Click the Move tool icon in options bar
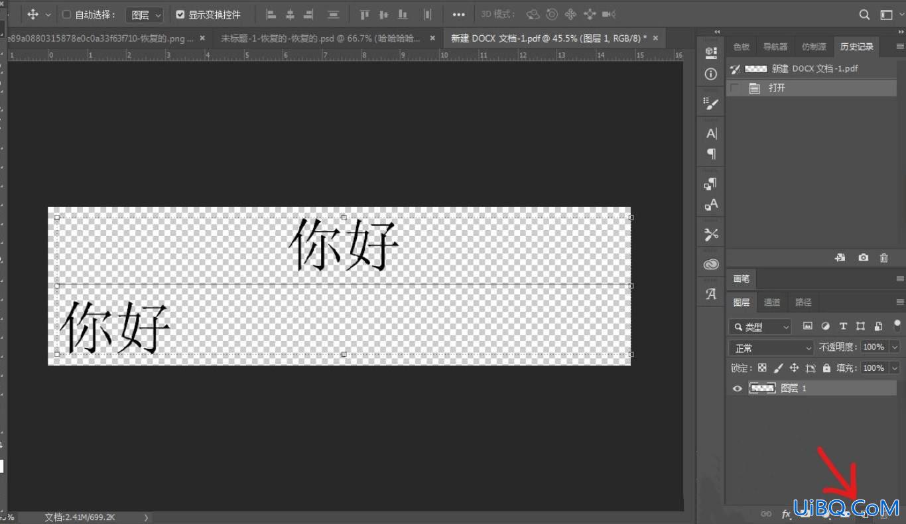 coord(32,14)
